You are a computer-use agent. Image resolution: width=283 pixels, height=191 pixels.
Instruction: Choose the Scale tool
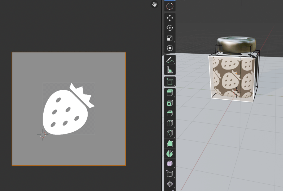[x=170, y=38]
